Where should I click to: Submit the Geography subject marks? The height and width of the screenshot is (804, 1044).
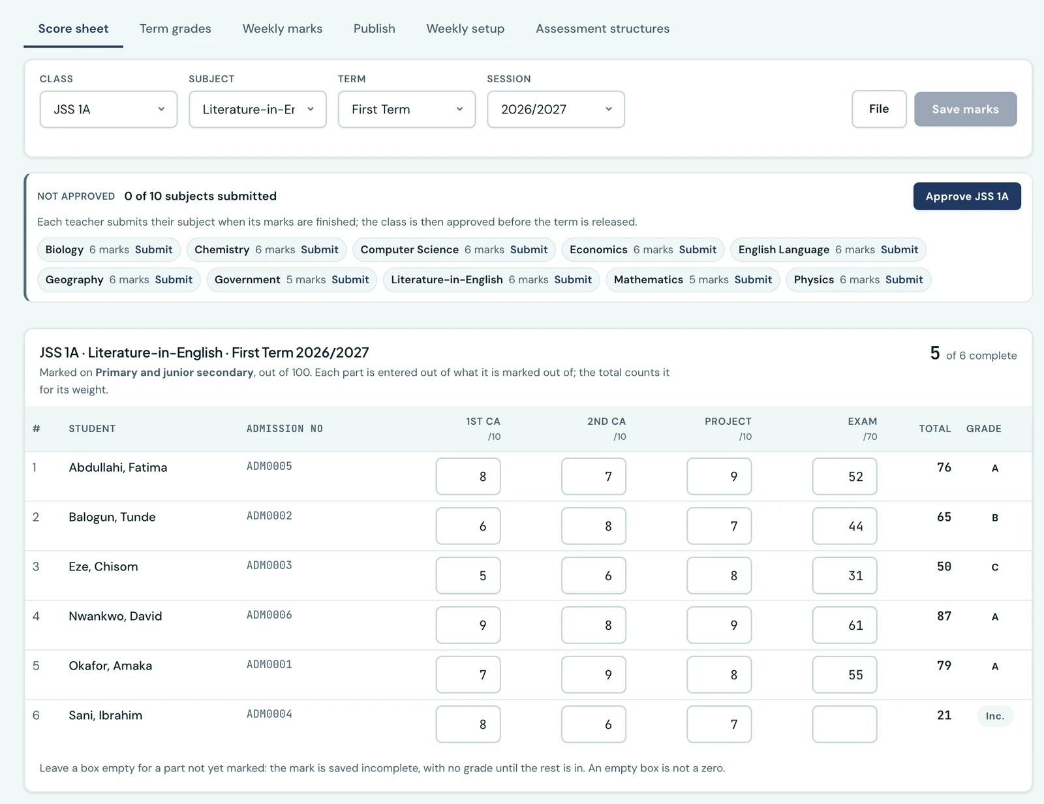[174, 280]
